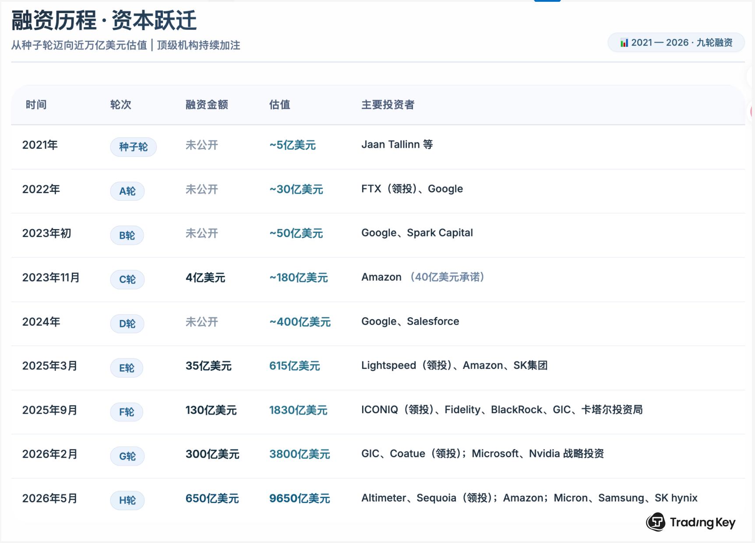Click the Amazon investor name in the C轮 row

pyautogui.click(x=381, y=277)
